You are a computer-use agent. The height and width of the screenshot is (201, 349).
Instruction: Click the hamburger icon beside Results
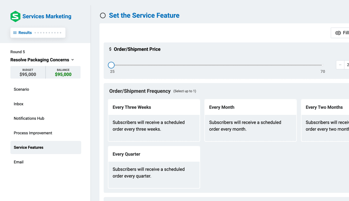coord(15,33)
